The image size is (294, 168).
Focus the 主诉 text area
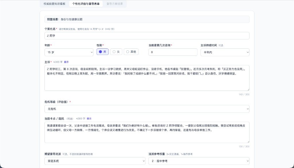point(147,78)
